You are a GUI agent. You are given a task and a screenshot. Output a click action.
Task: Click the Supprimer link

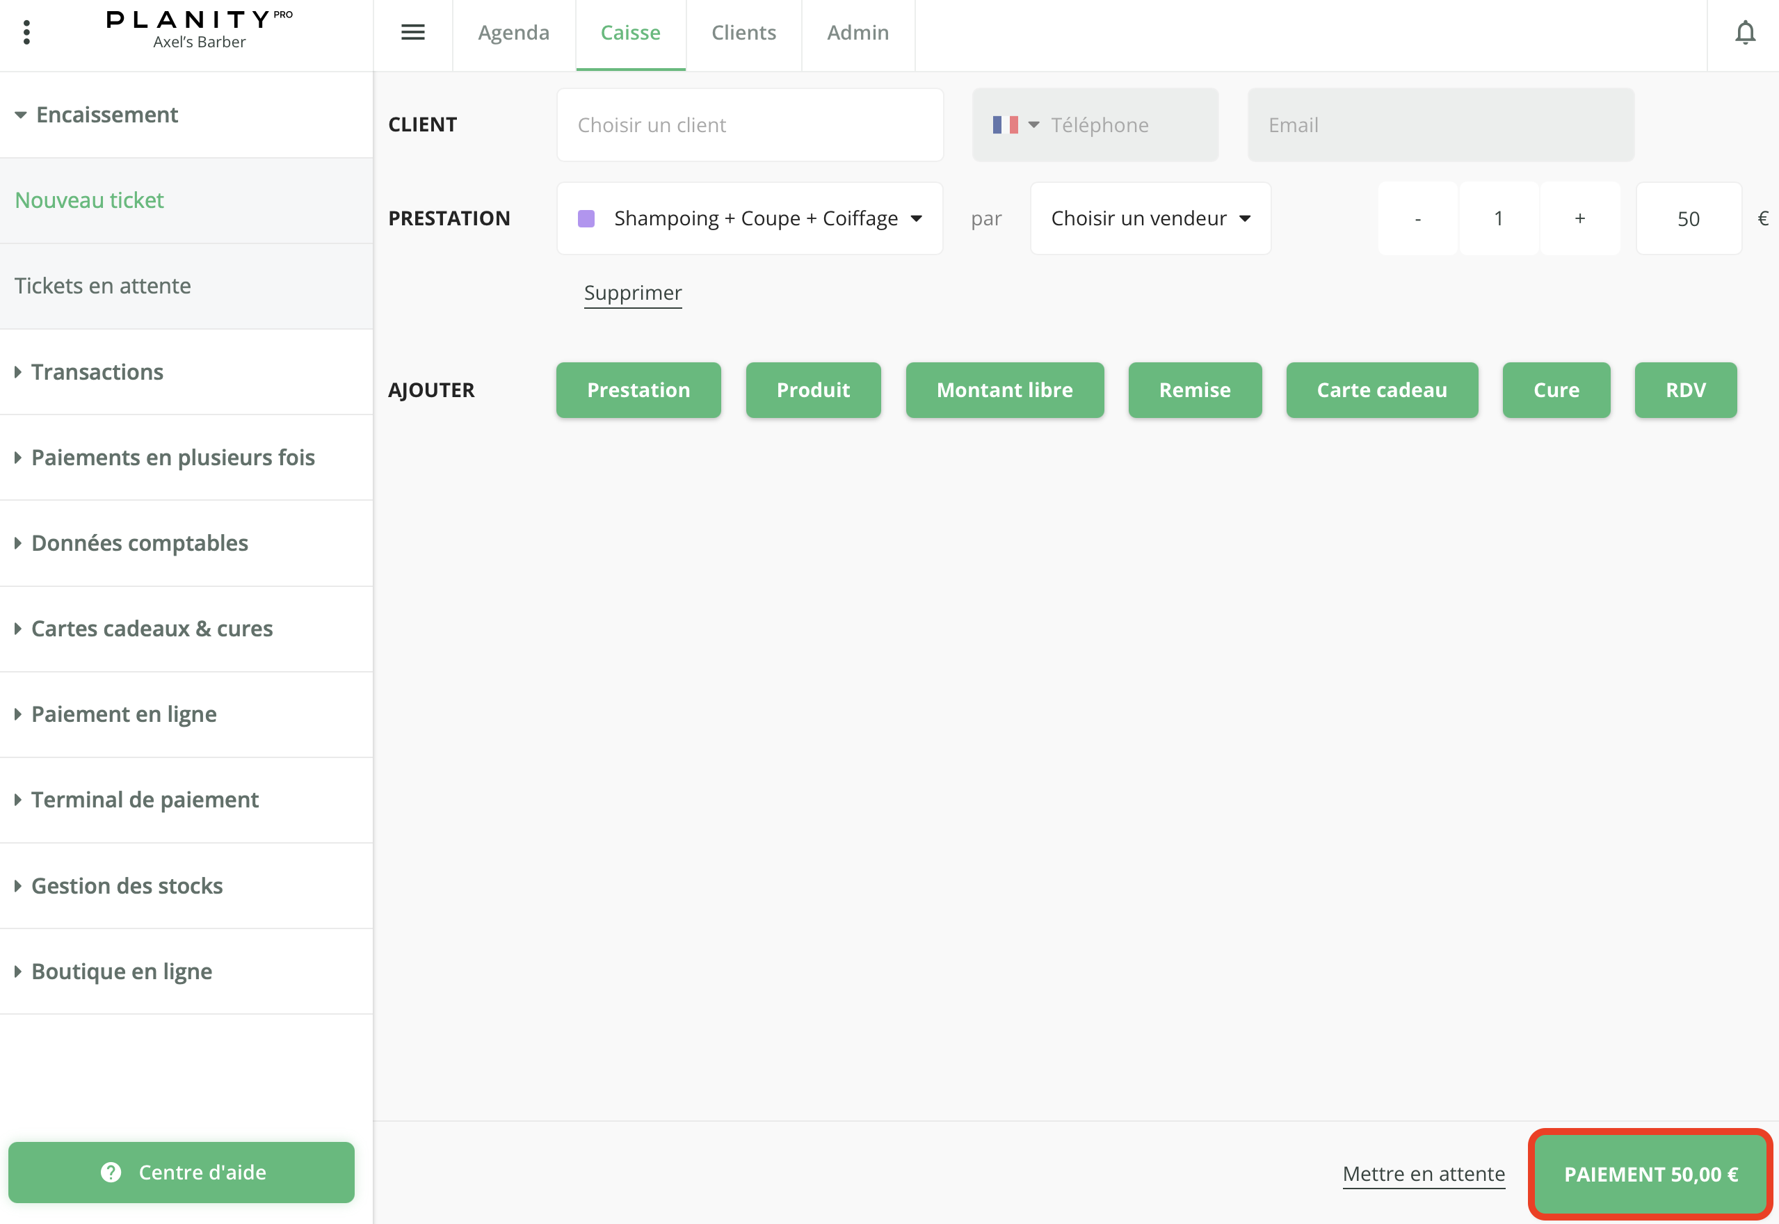pyautogui.click(x=633, y=293)
